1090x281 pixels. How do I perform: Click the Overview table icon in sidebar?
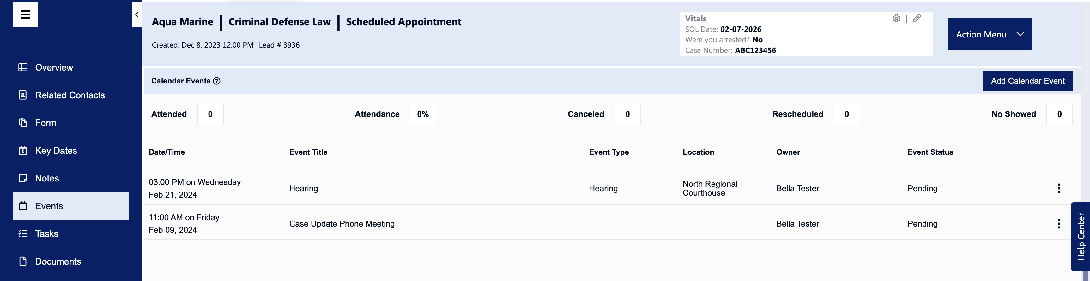23,67
